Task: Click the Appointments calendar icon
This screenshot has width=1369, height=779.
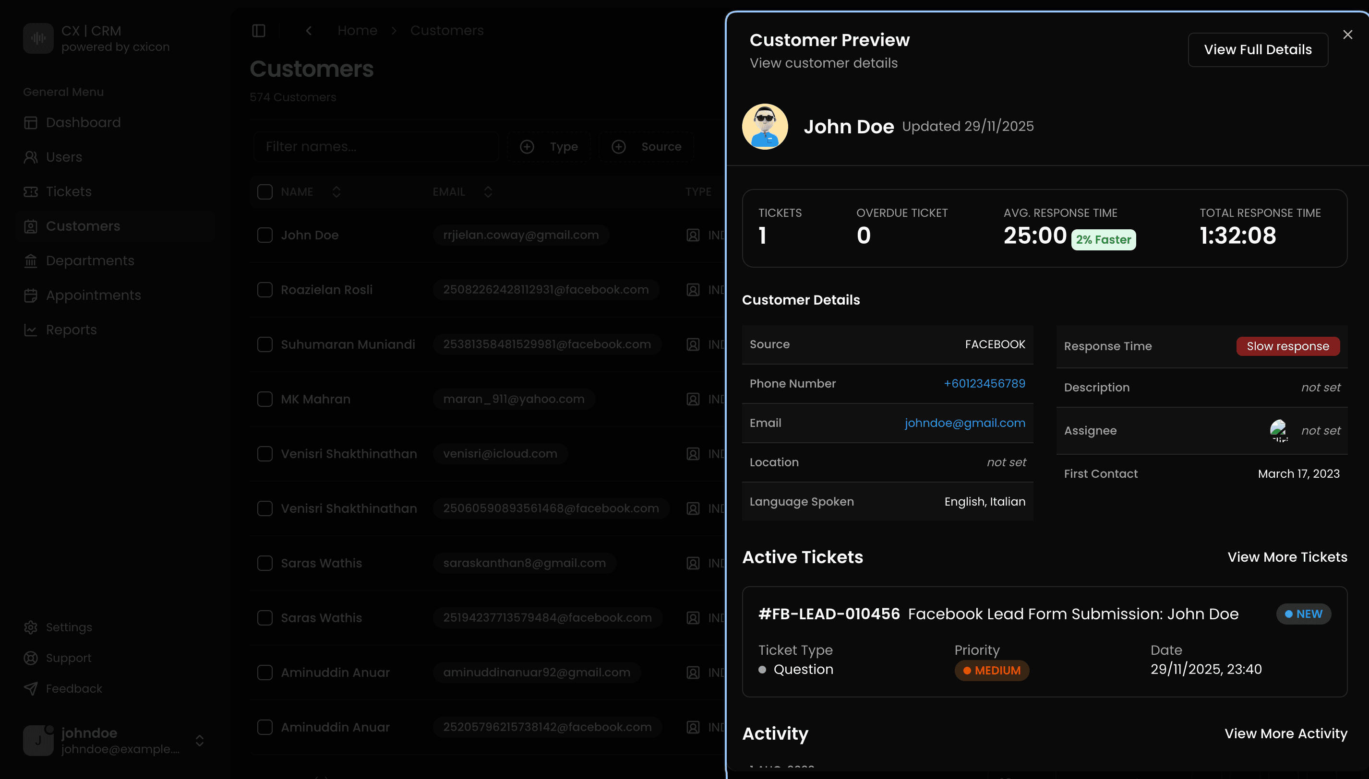Action: coord(31,295)
